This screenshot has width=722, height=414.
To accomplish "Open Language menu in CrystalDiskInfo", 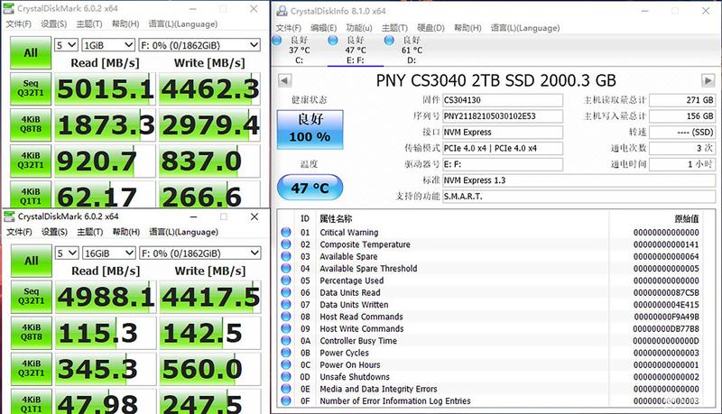I will click(x=525, y=28).
